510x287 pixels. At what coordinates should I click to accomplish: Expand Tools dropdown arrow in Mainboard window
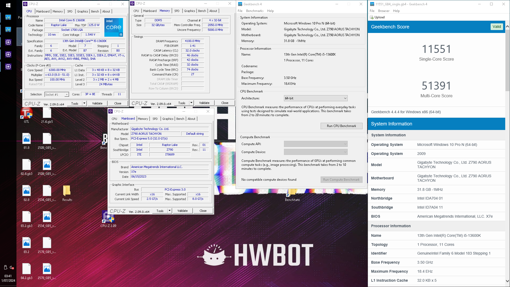[x=169, y=211]
